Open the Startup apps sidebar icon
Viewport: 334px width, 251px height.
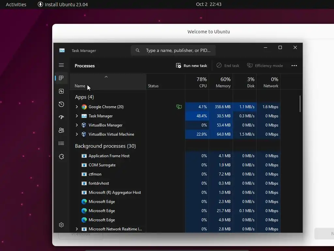(61, 117)
